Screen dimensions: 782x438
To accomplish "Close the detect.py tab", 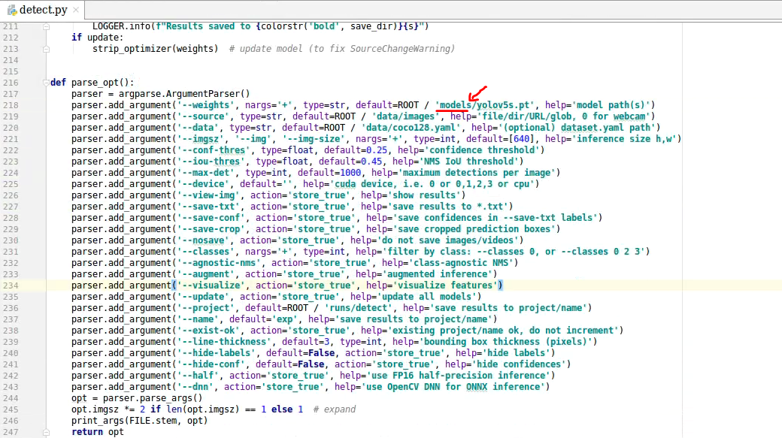I will [x=76, y=10].
